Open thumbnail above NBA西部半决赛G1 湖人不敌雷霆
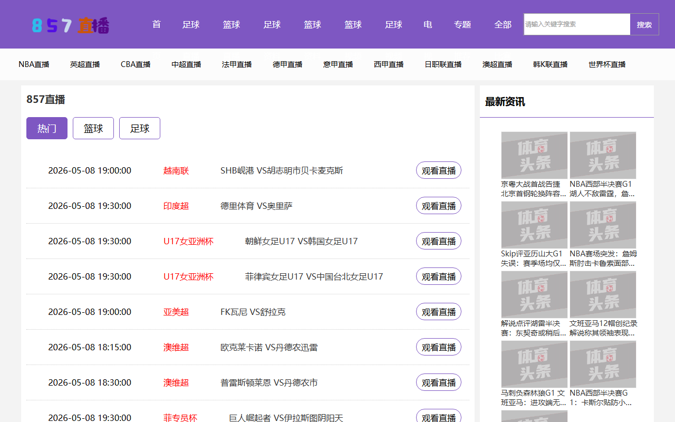Image resolution: width=675 pixels, height=422 pixels. (x=603, y=155)
